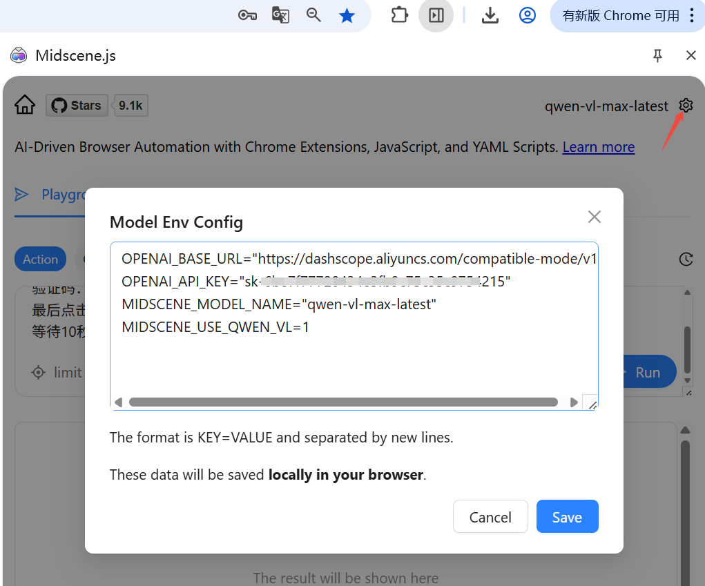Viewport: 705px width, 586px height.
Task: Click the Run button behind the dialog
Action: pos(650,372)
